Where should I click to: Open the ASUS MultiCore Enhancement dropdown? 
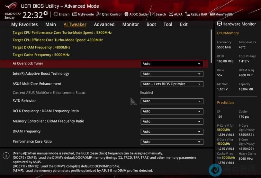(x=172, y=84)
